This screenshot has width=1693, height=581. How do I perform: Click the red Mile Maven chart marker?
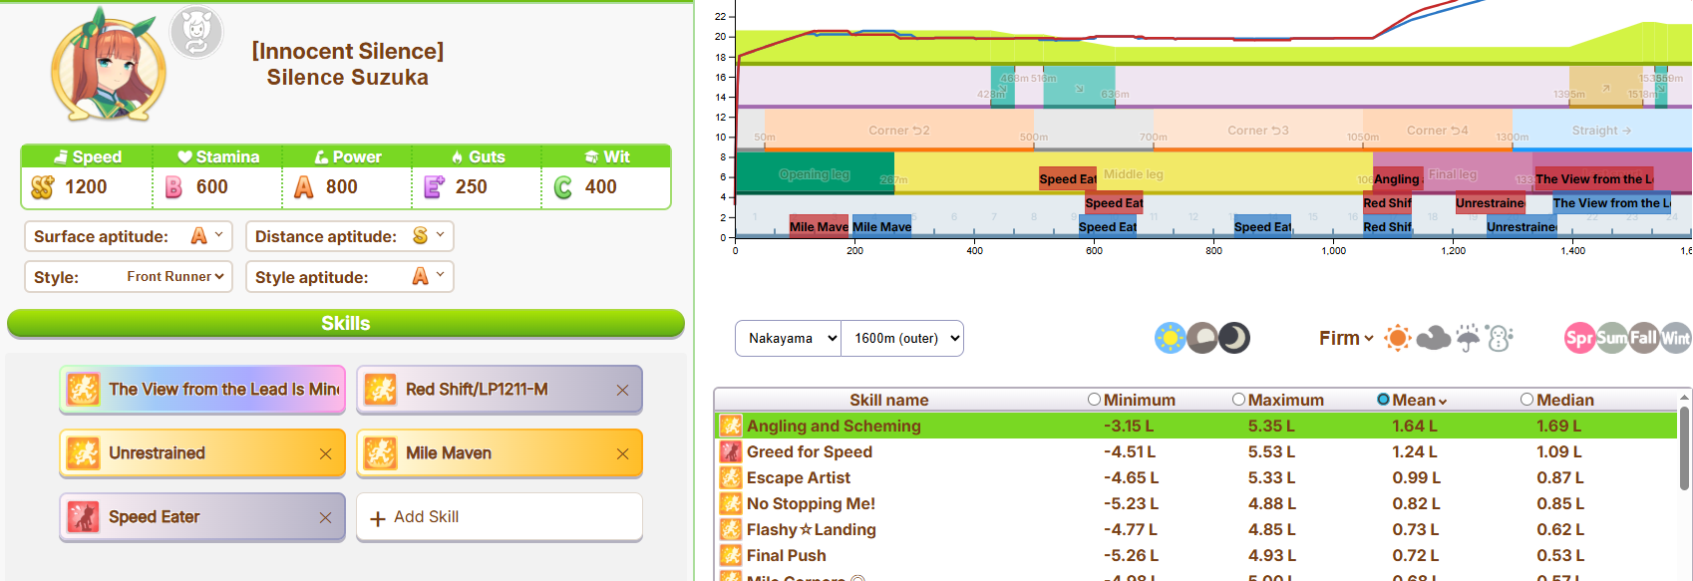click(x=819, y=226)
